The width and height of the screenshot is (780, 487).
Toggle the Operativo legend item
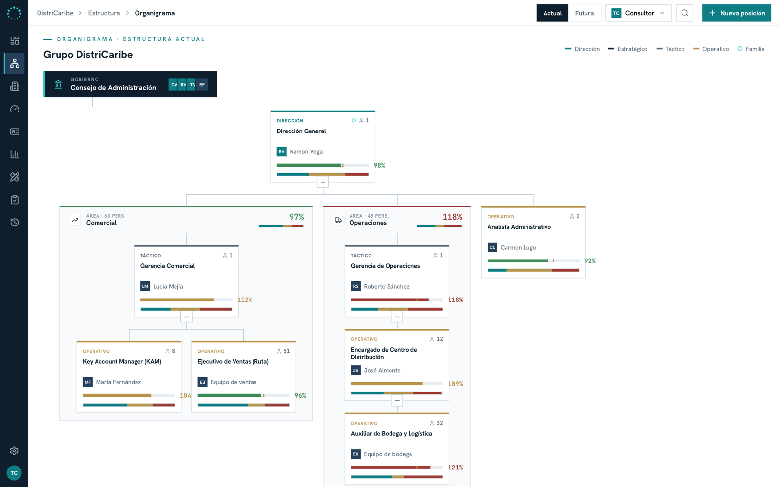(711, 49)
